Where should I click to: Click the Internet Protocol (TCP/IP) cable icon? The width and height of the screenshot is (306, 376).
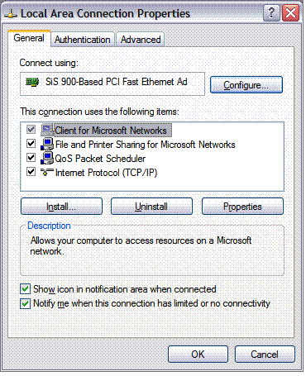coord(47,172)
